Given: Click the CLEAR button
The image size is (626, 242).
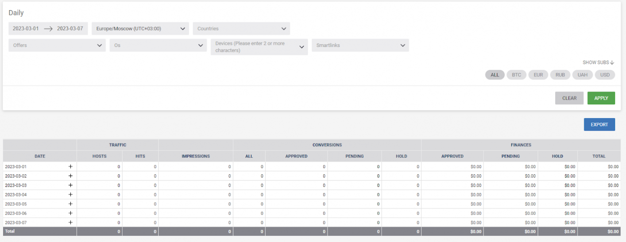Looking at the screenshot, I should click(569, 98).
